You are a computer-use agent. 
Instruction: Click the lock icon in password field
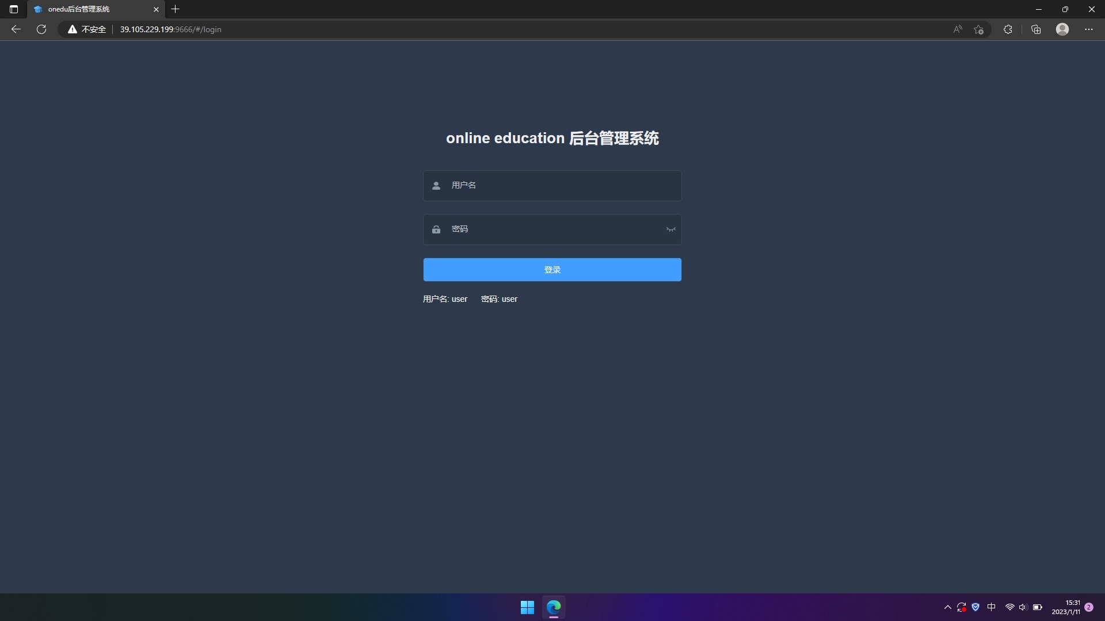[436, 229]
